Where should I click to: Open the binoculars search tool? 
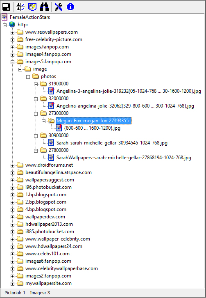[x=44, y=7]
